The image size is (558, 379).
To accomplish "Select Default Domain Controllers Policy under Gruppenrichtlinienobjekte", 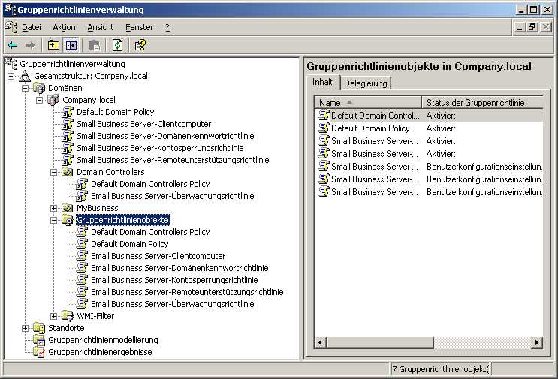I will click(x=150, y=232).
